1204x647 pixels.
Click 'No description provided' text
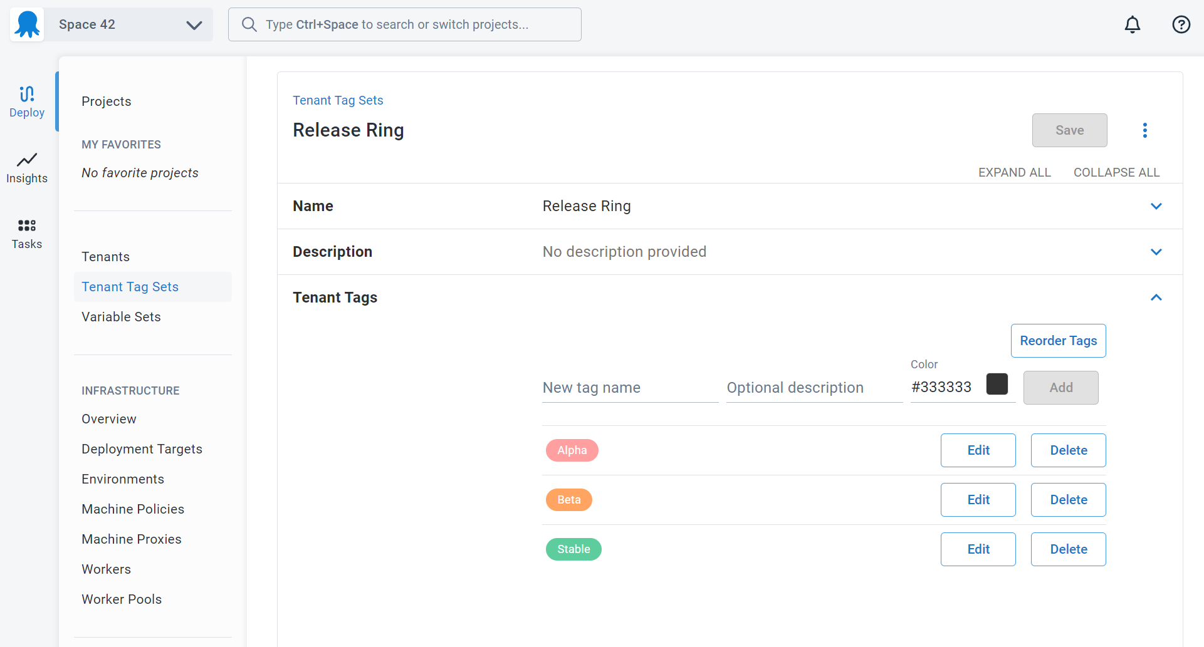(x=624, y=252)
